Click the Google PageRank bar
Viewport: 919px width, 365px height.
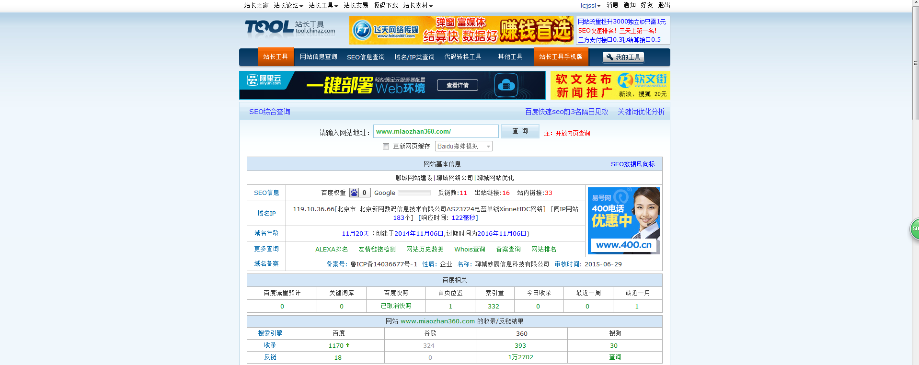pyautogui.click(x=414, y=193)
